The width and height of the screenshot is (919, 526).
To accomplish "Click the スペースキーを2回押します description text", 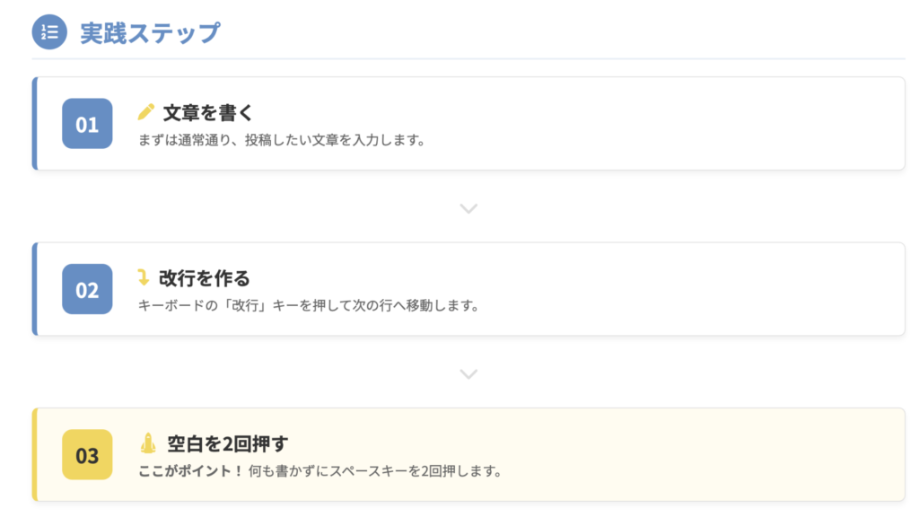I will [375, 471].
